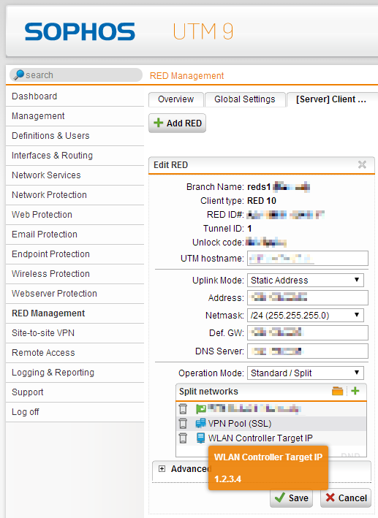This screenshot has height=518, width=378.
Task: Expand the Advanced section
Action: coord(162,469)
